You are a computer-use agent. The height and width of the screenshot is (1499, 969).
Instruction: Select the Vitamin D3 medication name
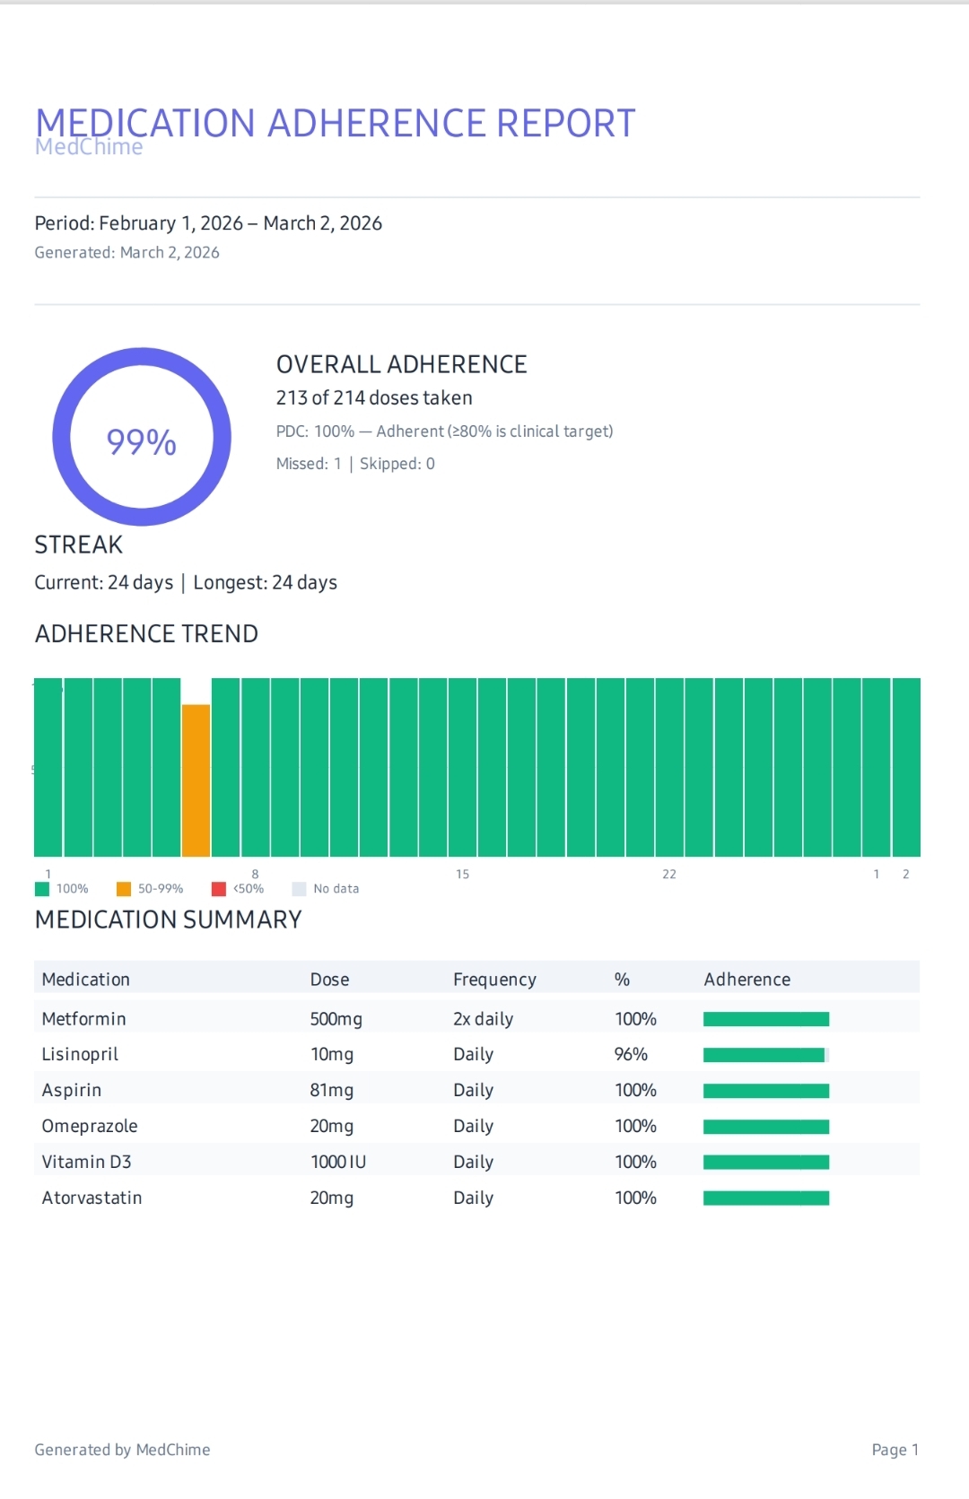tap(86, 1163)
